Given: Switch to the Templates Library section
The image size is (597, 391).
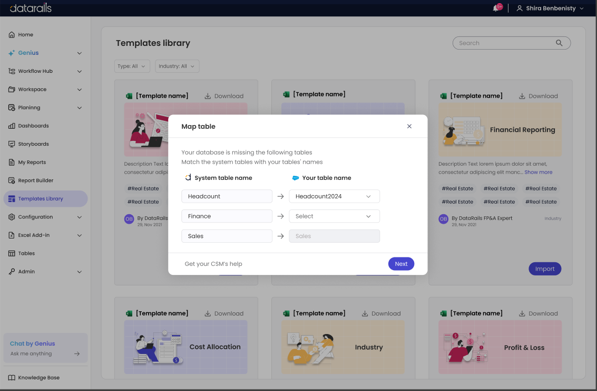Looking at the screenshot, I should coord(40,198).
